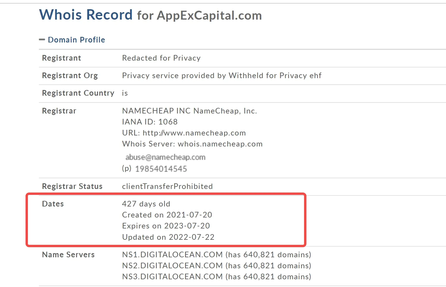This screenshot has height=287, width=446.
Task: Open the Domain Profile section link
Action: 76,40
